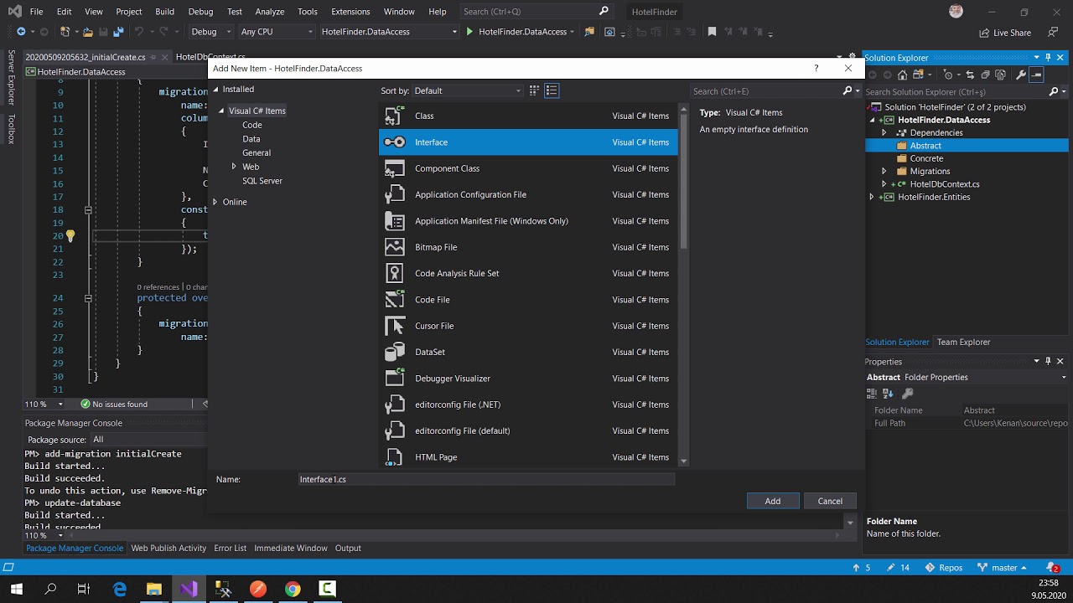Click Repos in the status bar
Image resolution: width=1073 pixels, height=603 pixels.
(x=944, y=567)
